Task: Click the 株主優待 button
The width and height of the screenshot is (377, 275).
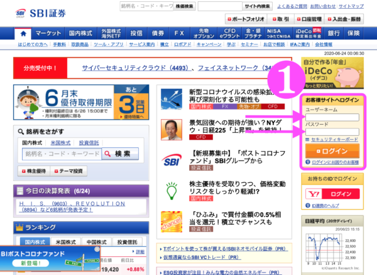Action: pyautogui.click(x=34, y=171)
